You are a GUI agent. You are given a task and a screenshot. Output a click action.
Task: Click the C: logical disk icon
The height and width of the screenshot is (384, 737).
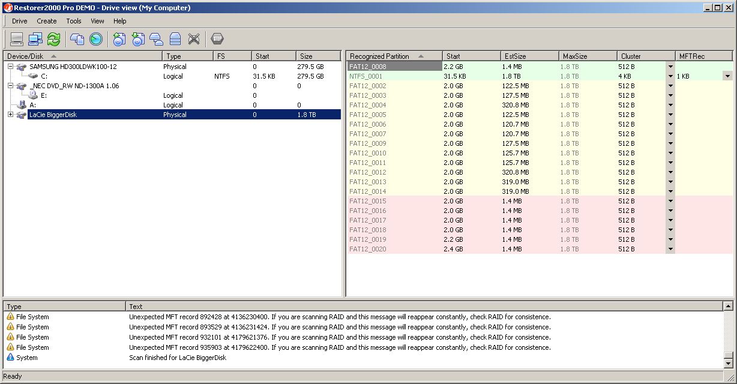[x=33, y=76]
